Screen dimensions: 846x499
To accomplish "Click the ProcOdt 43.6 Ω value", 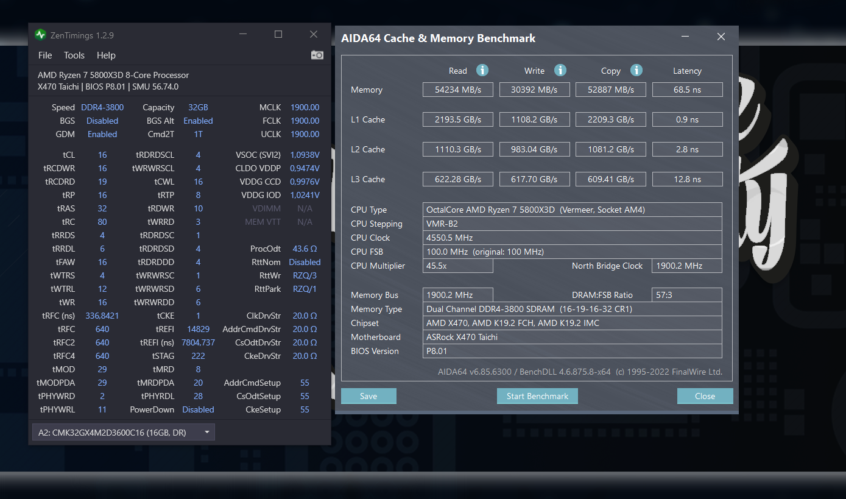I will [x=305, y=249].
